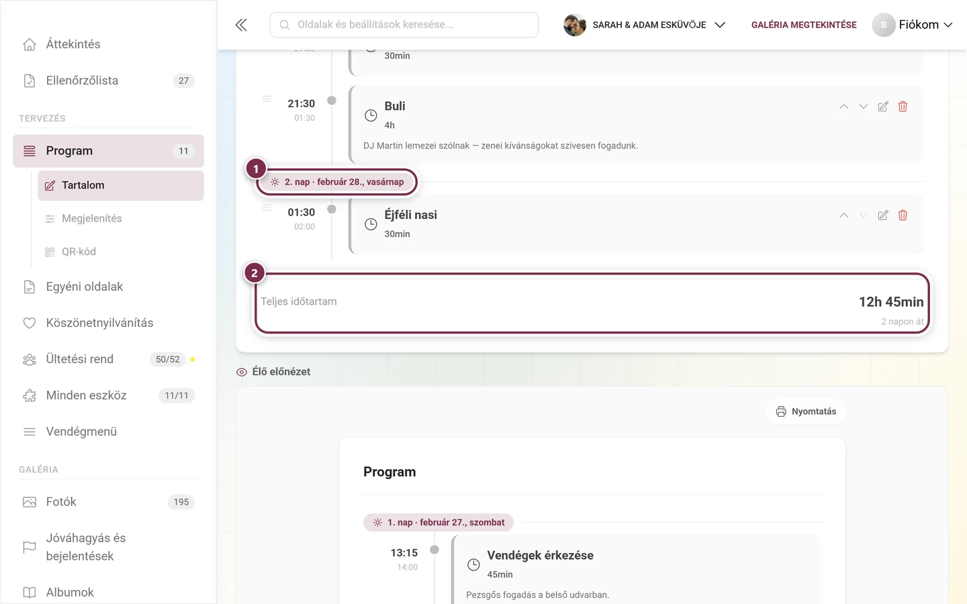
Task: Click the home icon beside Áttekintés
Action: [x=30, y=44]
